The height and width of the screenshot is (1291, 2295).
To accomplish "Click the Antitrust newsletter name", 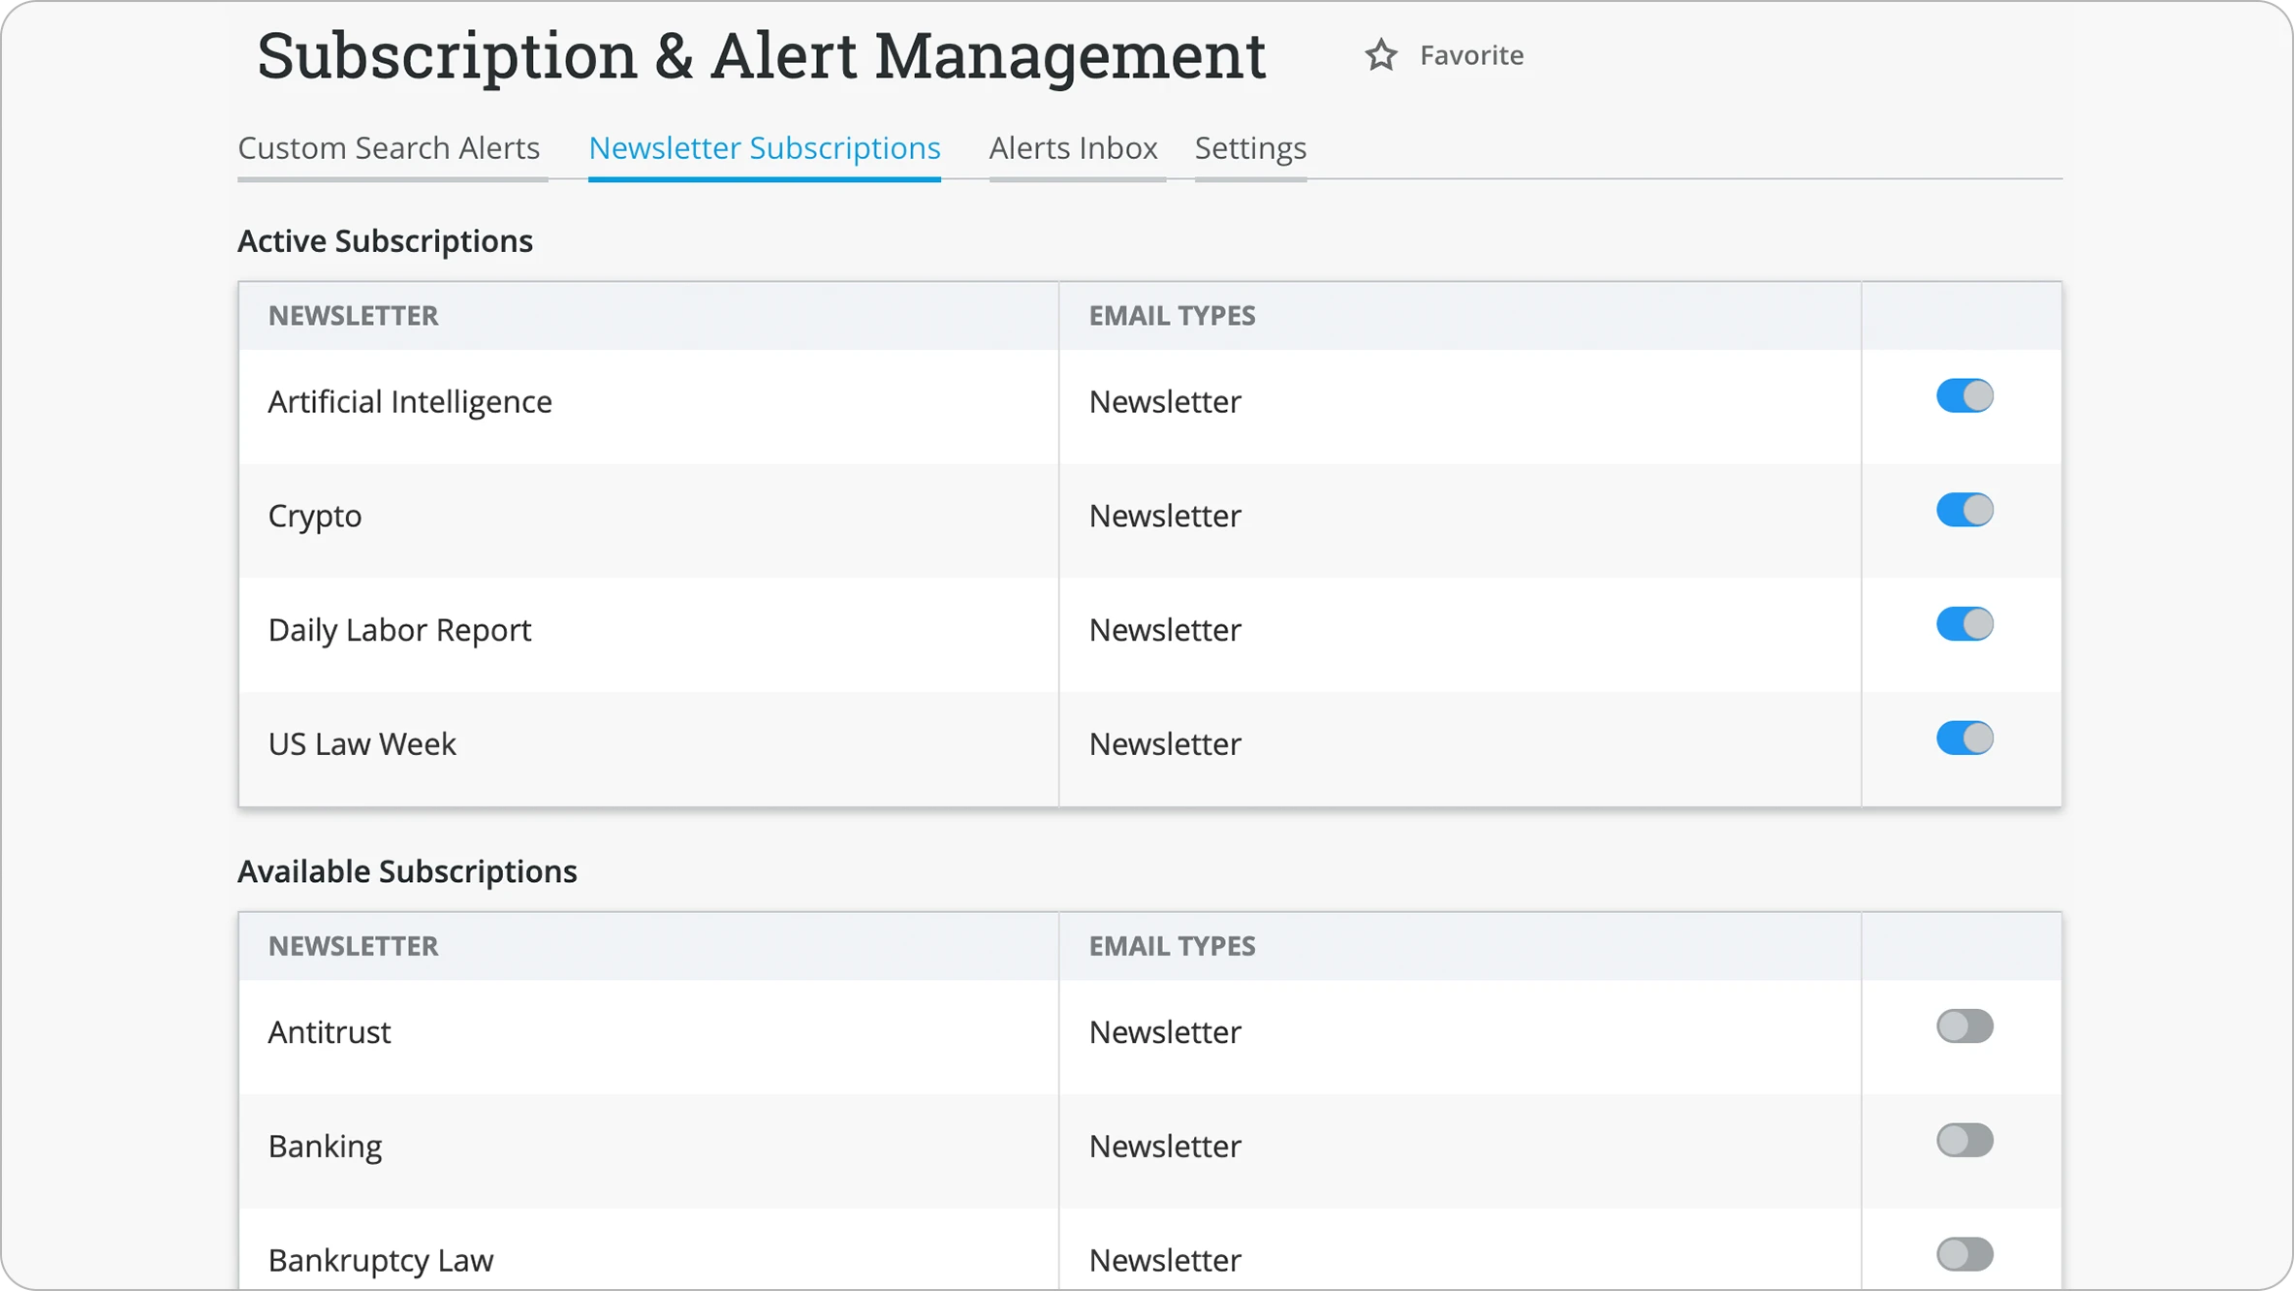I will [x=330, y=1032].
